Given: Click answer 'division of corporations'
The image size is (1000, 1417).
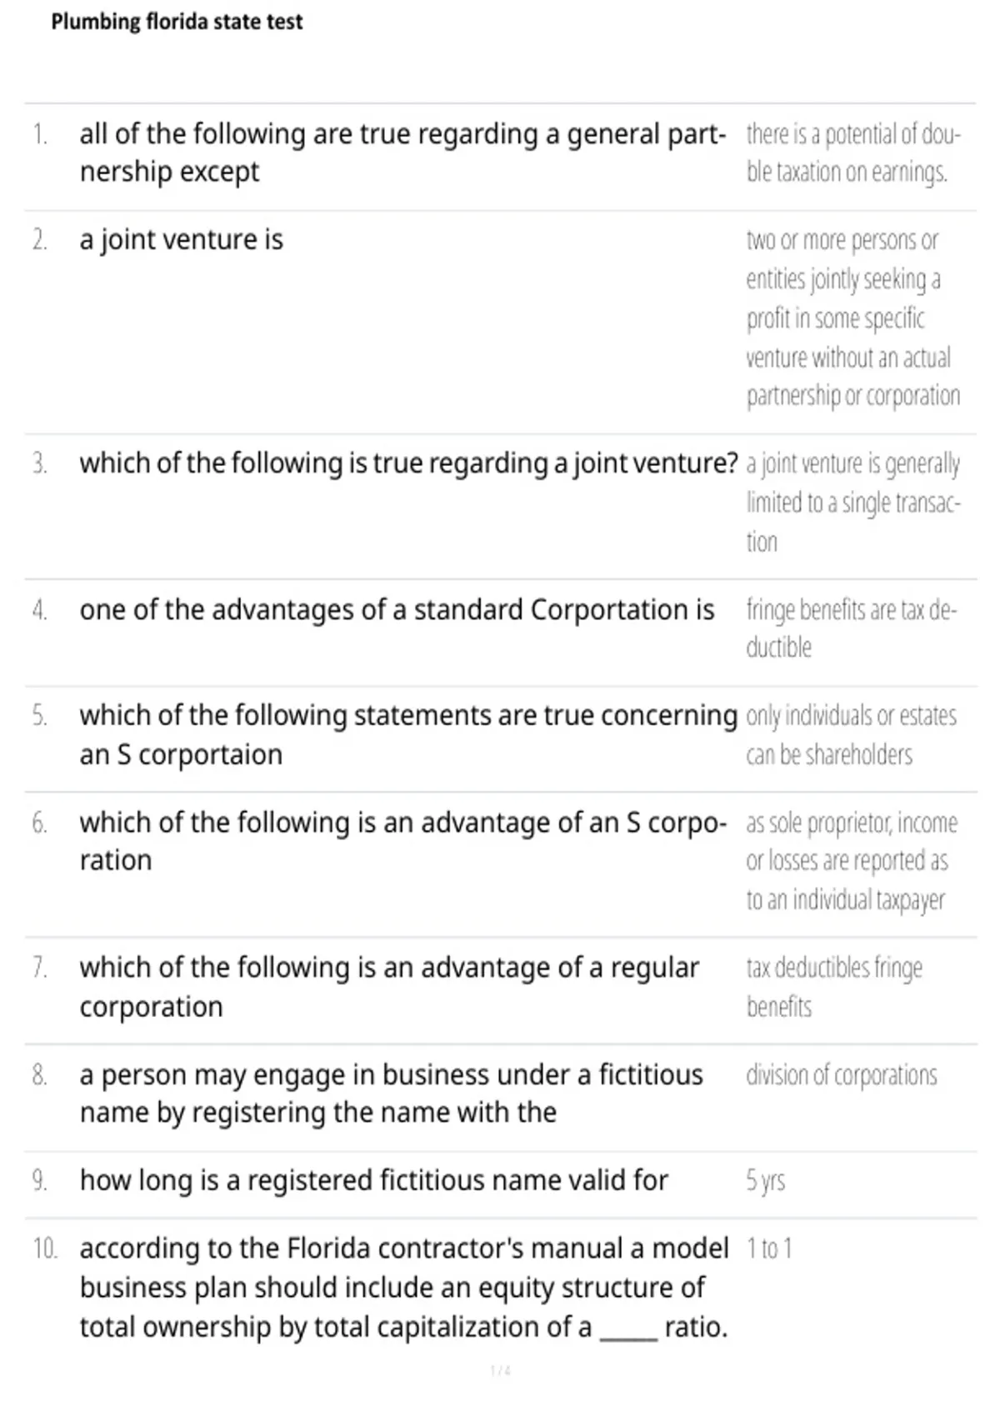Looking at the screenshot, I should point(842,1075).
